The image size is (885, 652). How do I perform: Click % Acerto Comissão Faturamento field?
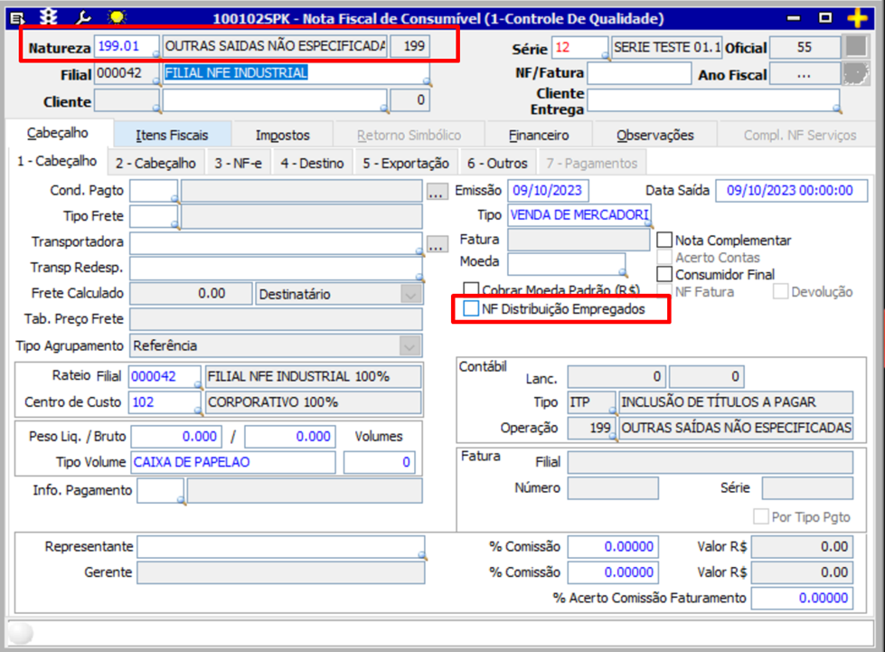point(802,599)
